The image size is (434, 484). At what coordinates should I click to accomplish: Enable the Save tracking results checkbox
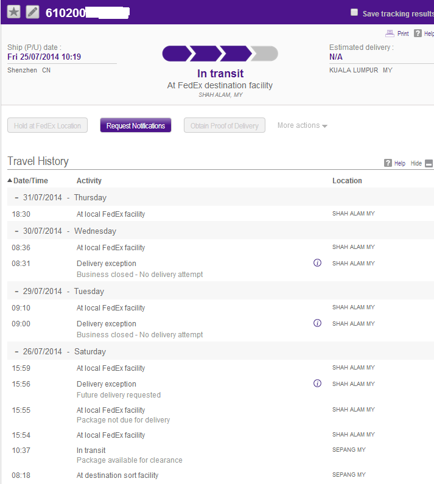pos(354,13)
